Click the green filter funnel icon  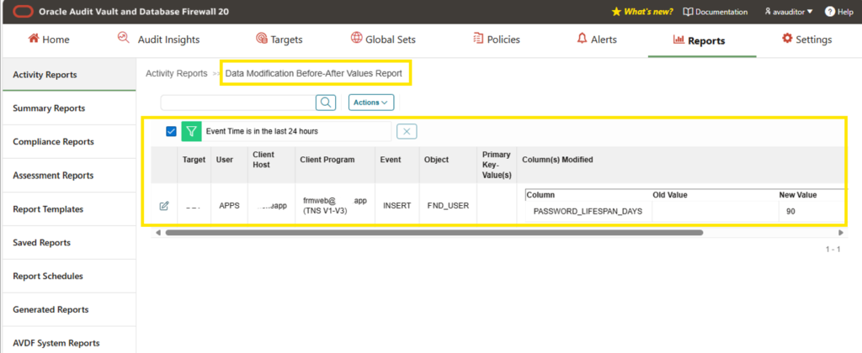click(x=191, y=132)
